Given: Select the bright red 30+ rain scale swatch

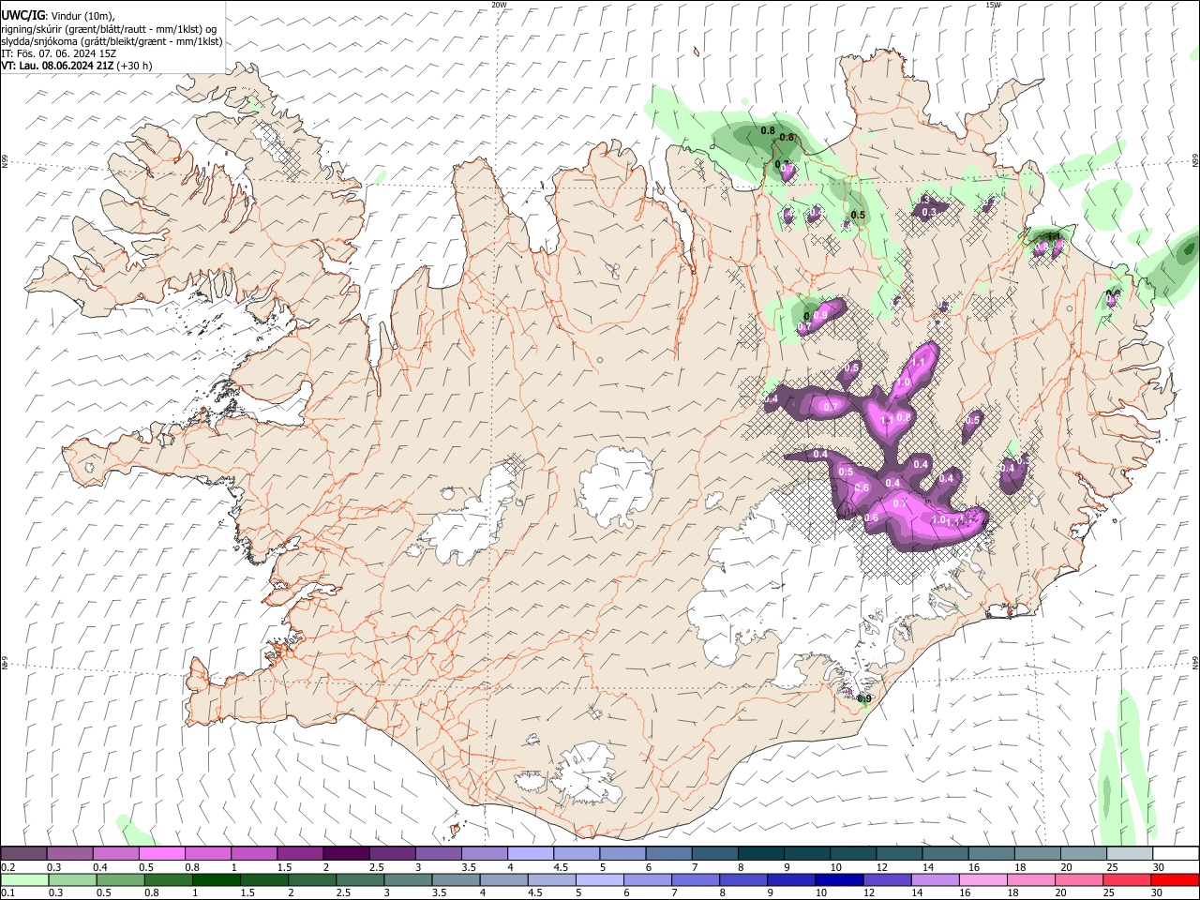Looking at the screenshot, I should [1175, 879].
